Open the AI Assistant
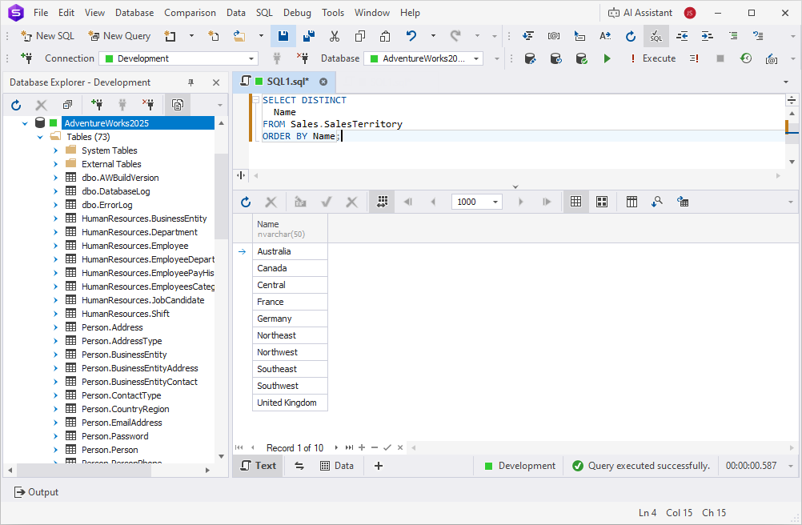The width and height of the screenshot is (802, 525). point(640,13)
